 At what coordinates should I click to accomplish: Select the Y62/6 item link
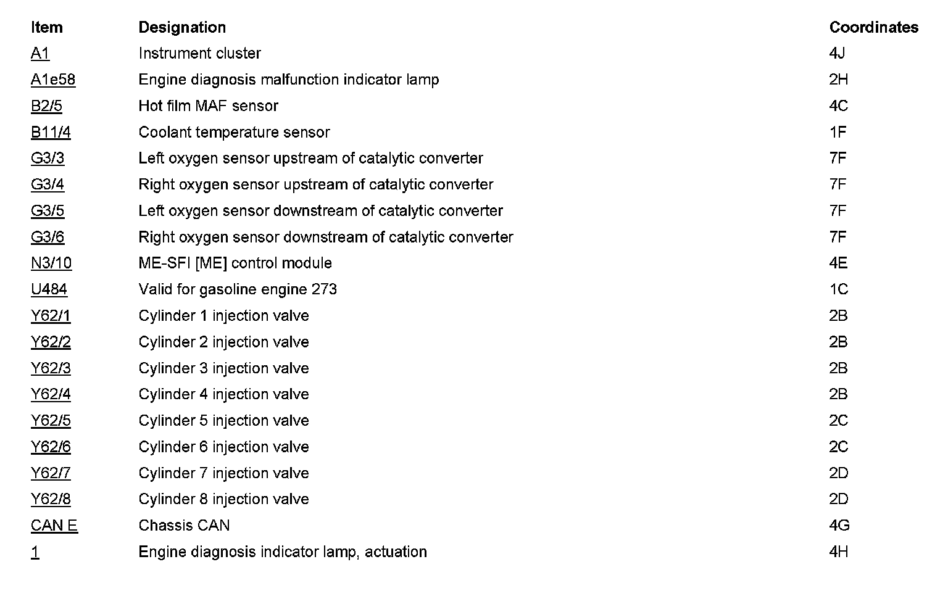[x=51, y=447]
